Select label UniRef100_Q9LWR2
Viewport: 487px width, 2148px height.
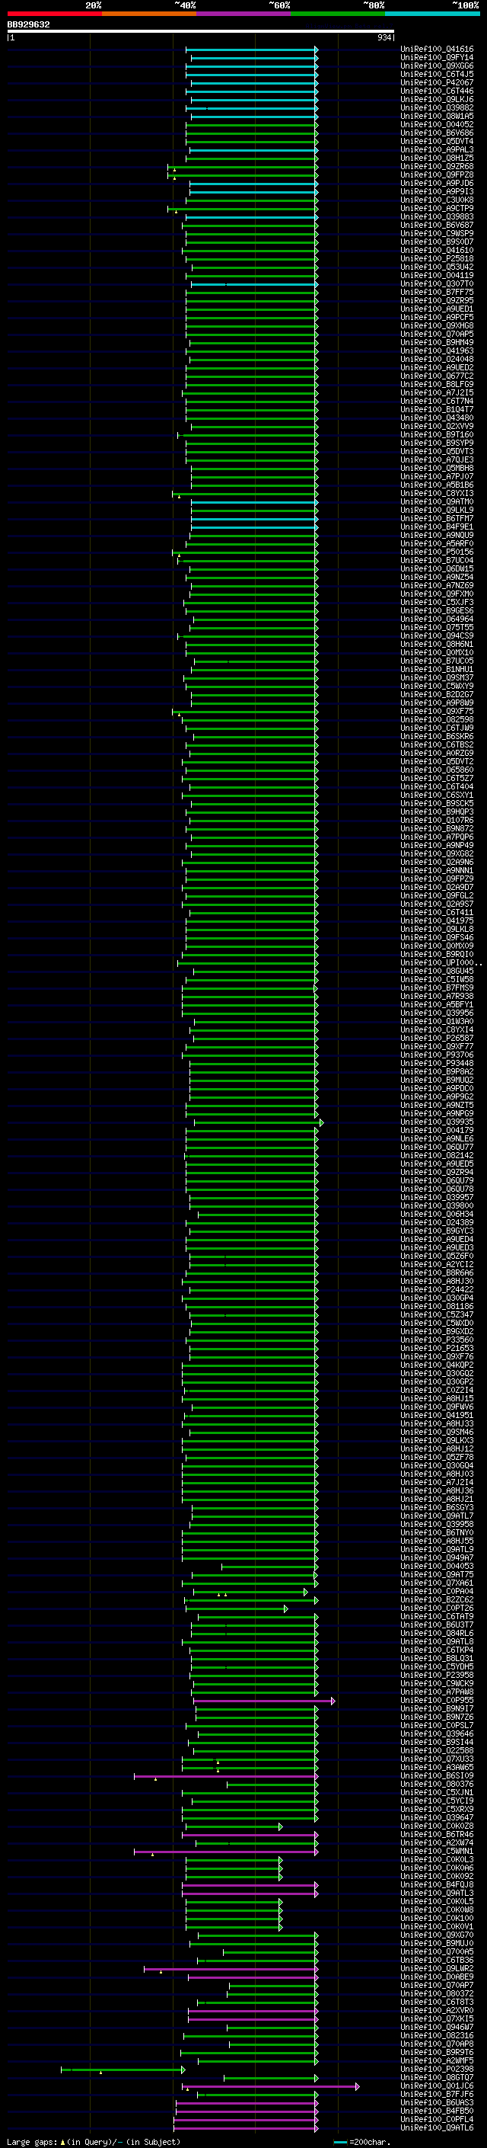pos(436,1969)
